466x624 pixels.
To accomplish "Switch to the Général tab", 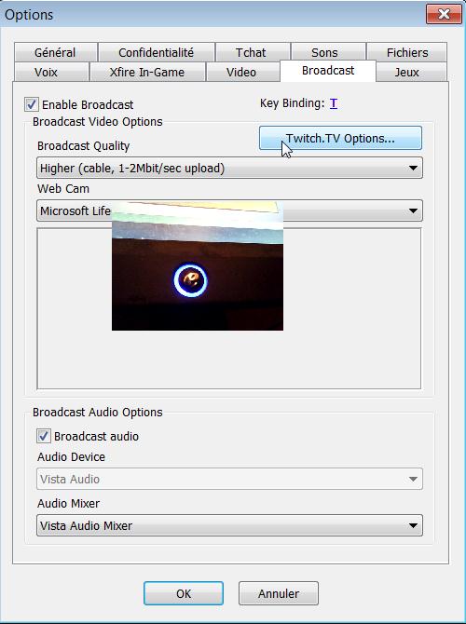I will [55, 52].
